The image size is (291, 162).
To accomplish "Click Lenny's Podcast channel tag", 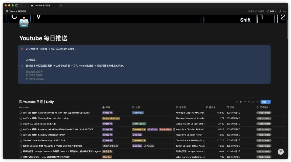I will click(111, 118).
